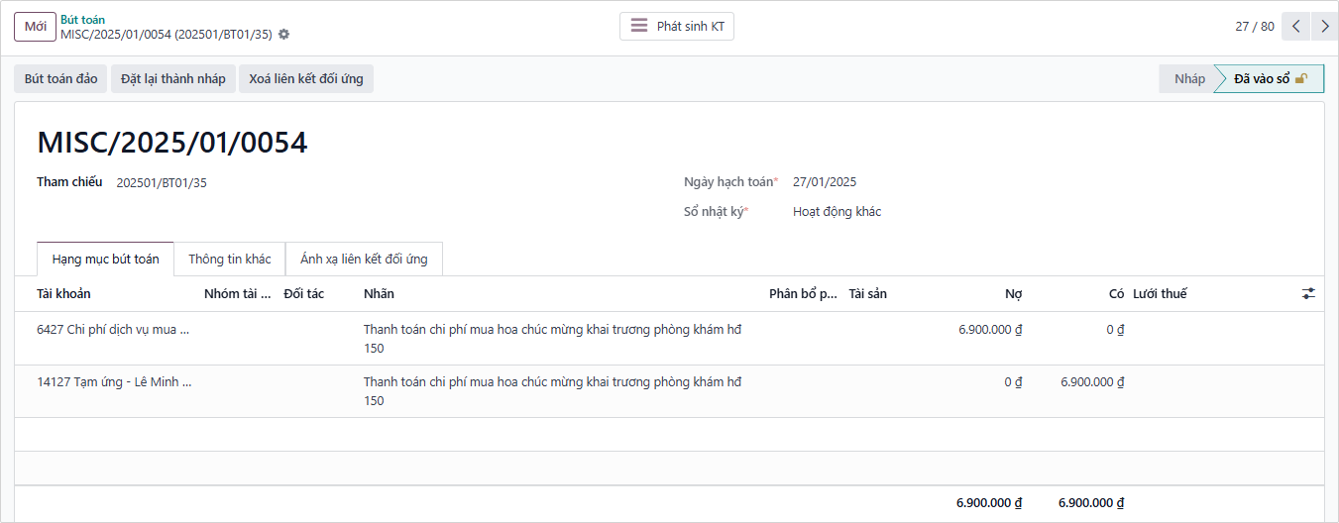Image resolution: width=1339 pixels, height=523 pixels.
Task: Go to the previous record arrow
Action: (x=1295, y=27)
